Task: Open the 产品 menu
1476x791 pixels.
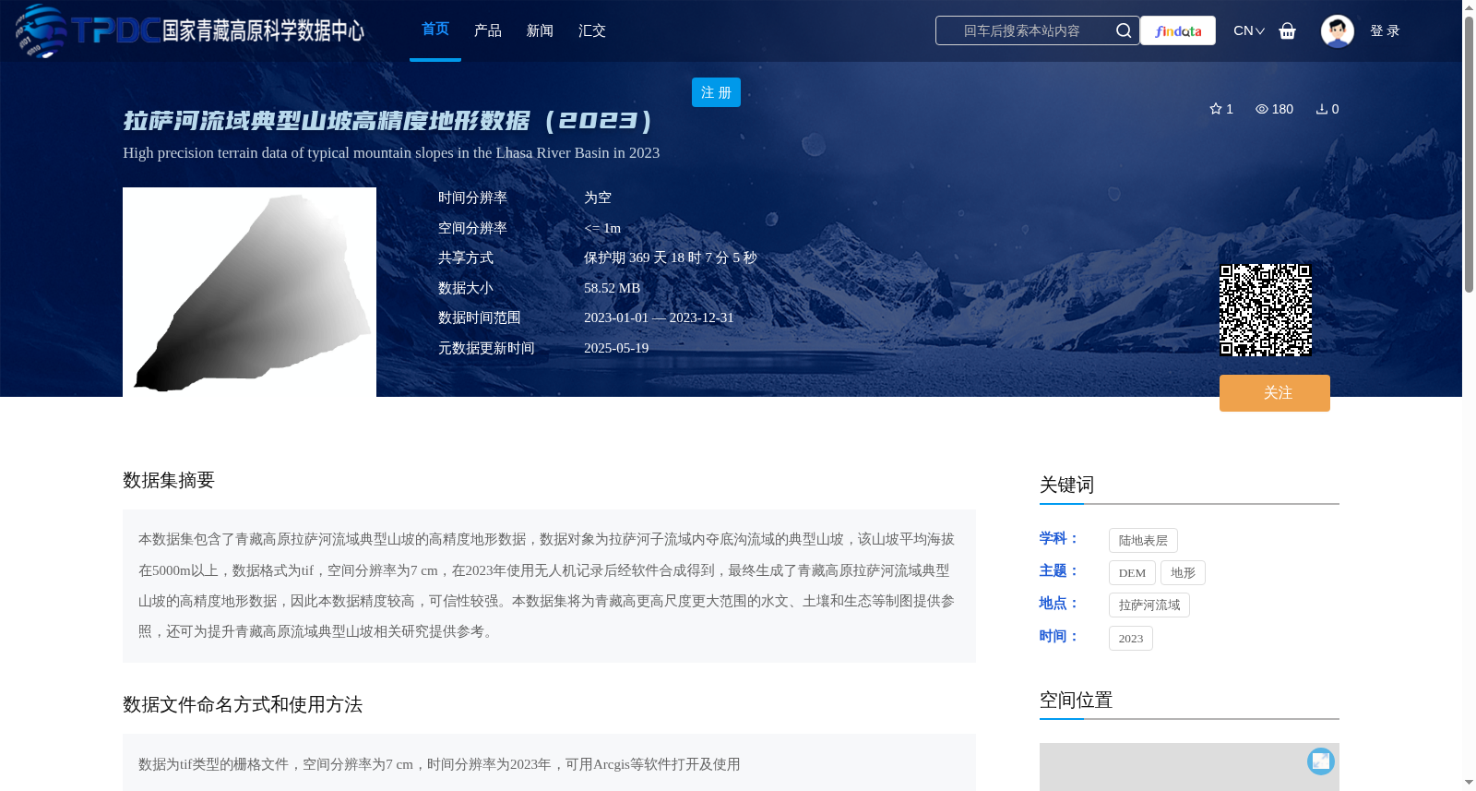Action: pyautogui.click(x=488, y=30)
